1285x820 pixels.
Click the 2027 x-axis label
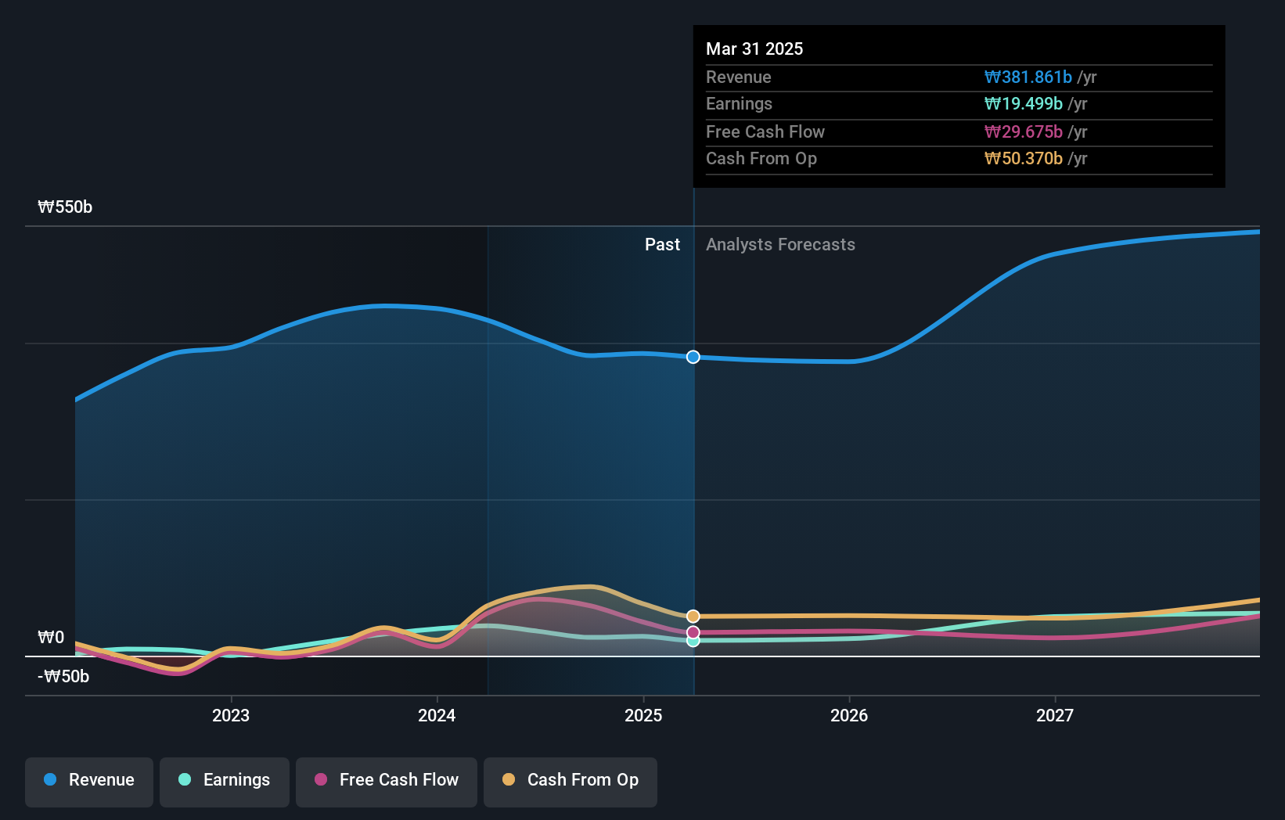point(1055,715)
